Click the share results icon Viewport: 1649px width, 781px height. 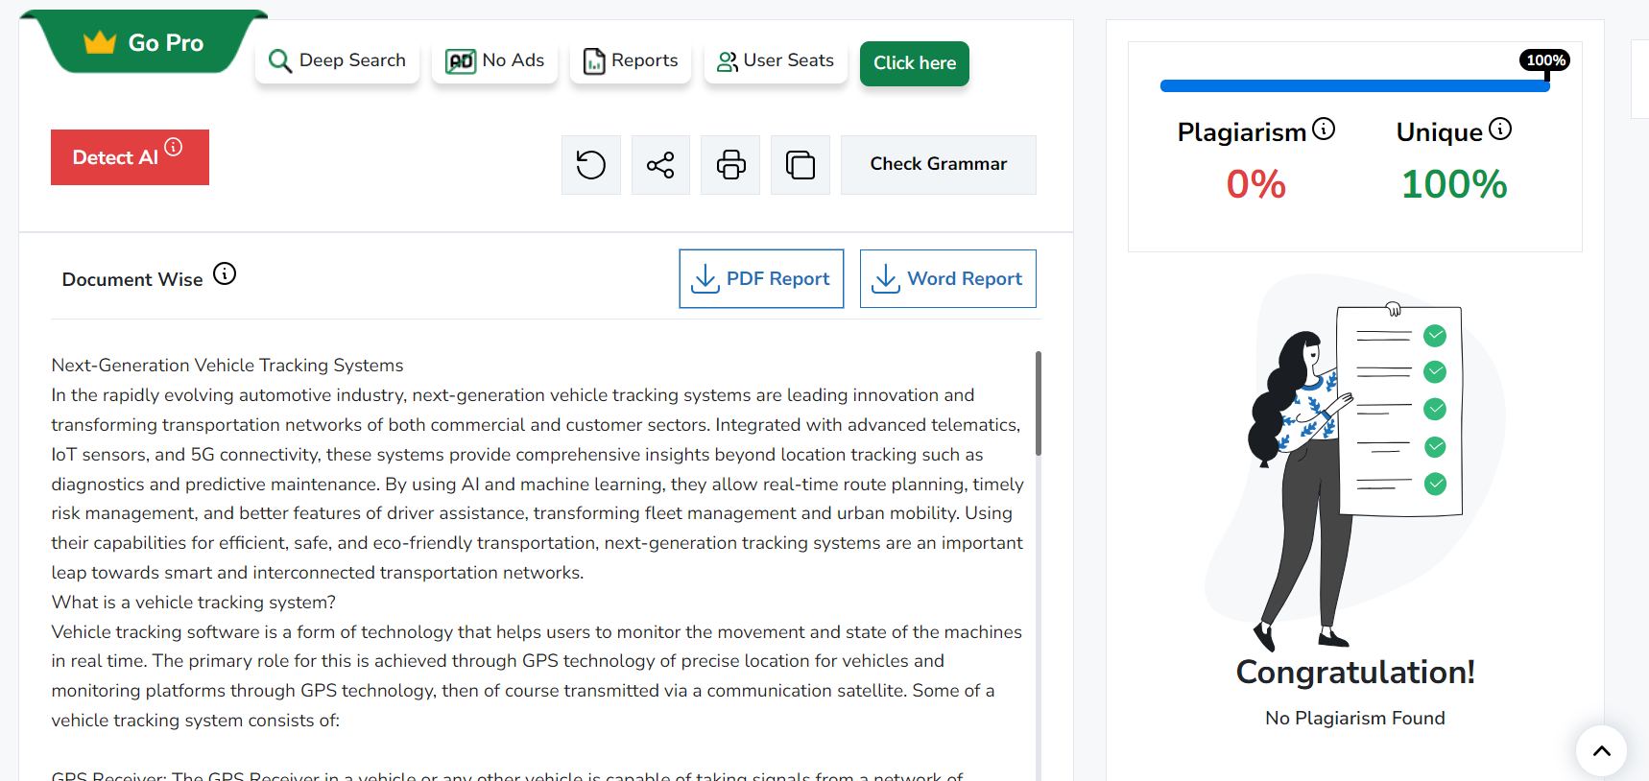click(660, 165)
